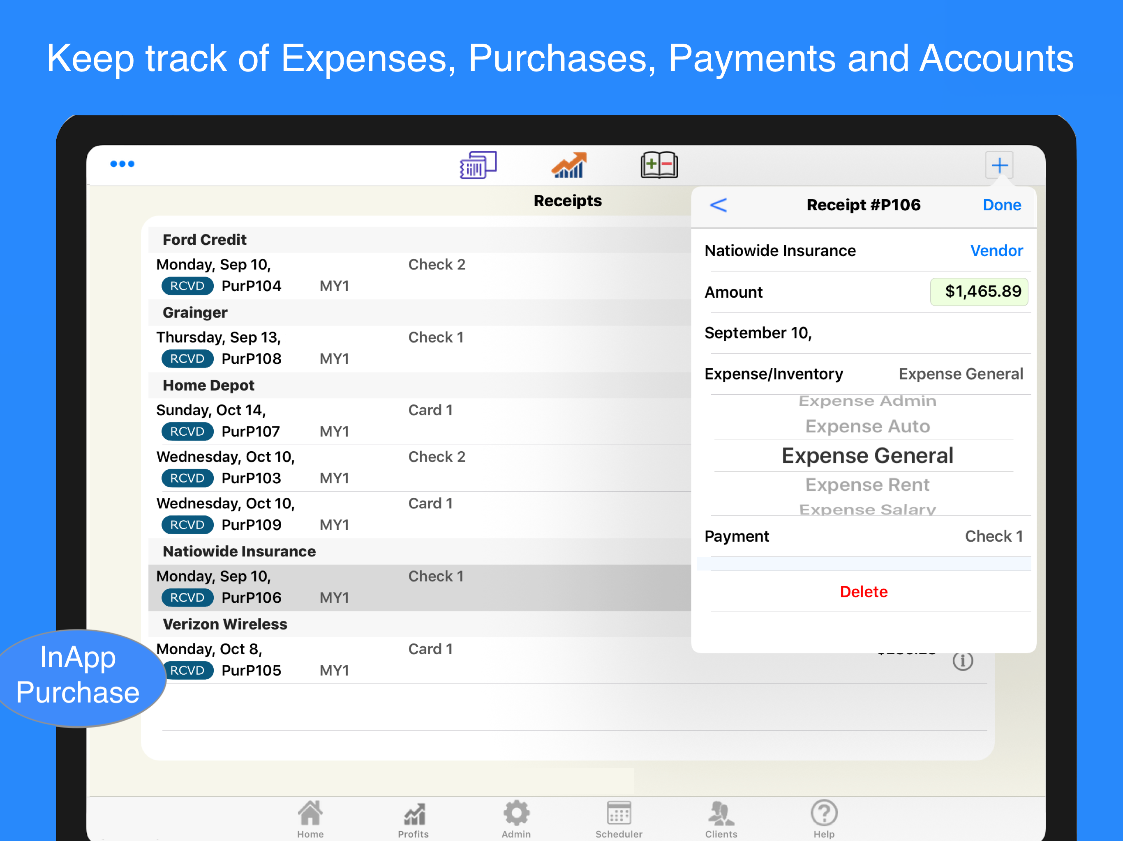Select the PurP106 Natiowide Insurance receipt
The width and height of the screenshot is (1123, 841).
coord(419,587)
